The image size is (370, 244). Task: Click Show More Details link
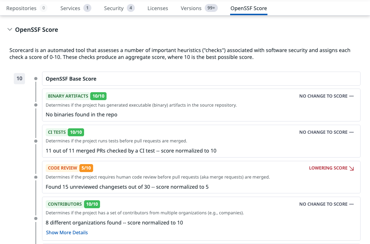[67, 232]
